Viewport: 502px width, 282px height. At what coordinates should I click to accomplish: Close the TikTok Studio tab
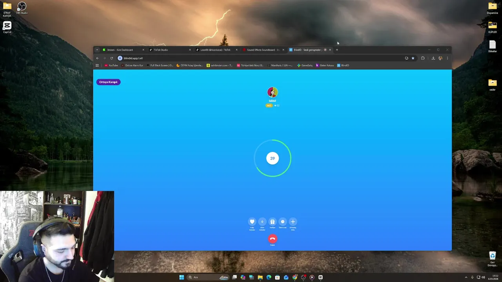point(190,50)
